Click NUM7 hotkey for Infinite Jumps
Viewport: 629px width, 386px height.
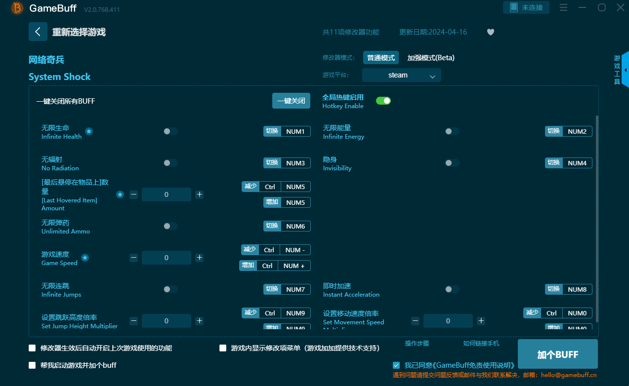pyautogui.click(x=295, y=289)
